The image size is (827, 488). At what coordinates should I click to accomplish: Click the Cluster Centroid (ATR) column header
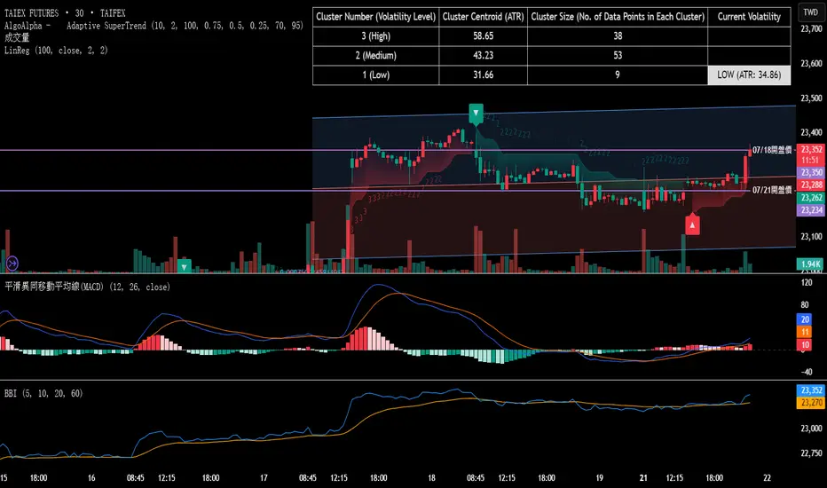[x=483, y=17]
